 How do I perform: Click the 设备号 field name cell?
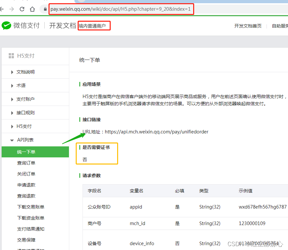94,244
